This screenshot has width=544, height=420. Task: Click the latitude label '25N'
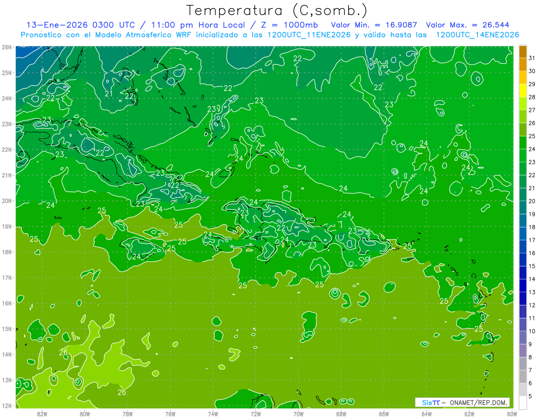(7, 72)
